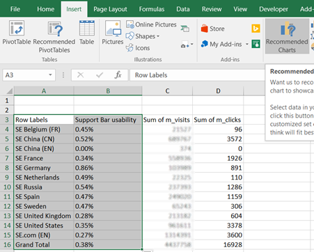Click the SE France row label
314x252 pixels.
[44, 158]
